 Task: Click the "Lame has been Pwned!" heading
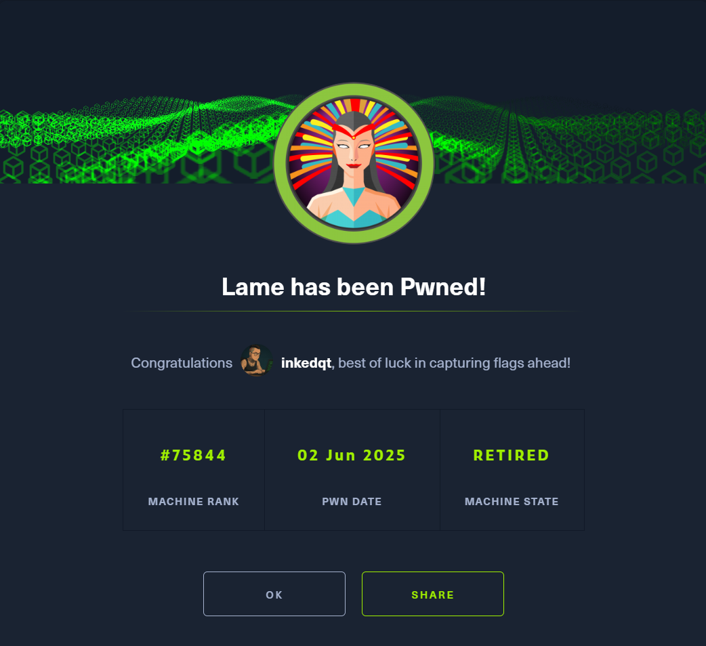(354, 287)
